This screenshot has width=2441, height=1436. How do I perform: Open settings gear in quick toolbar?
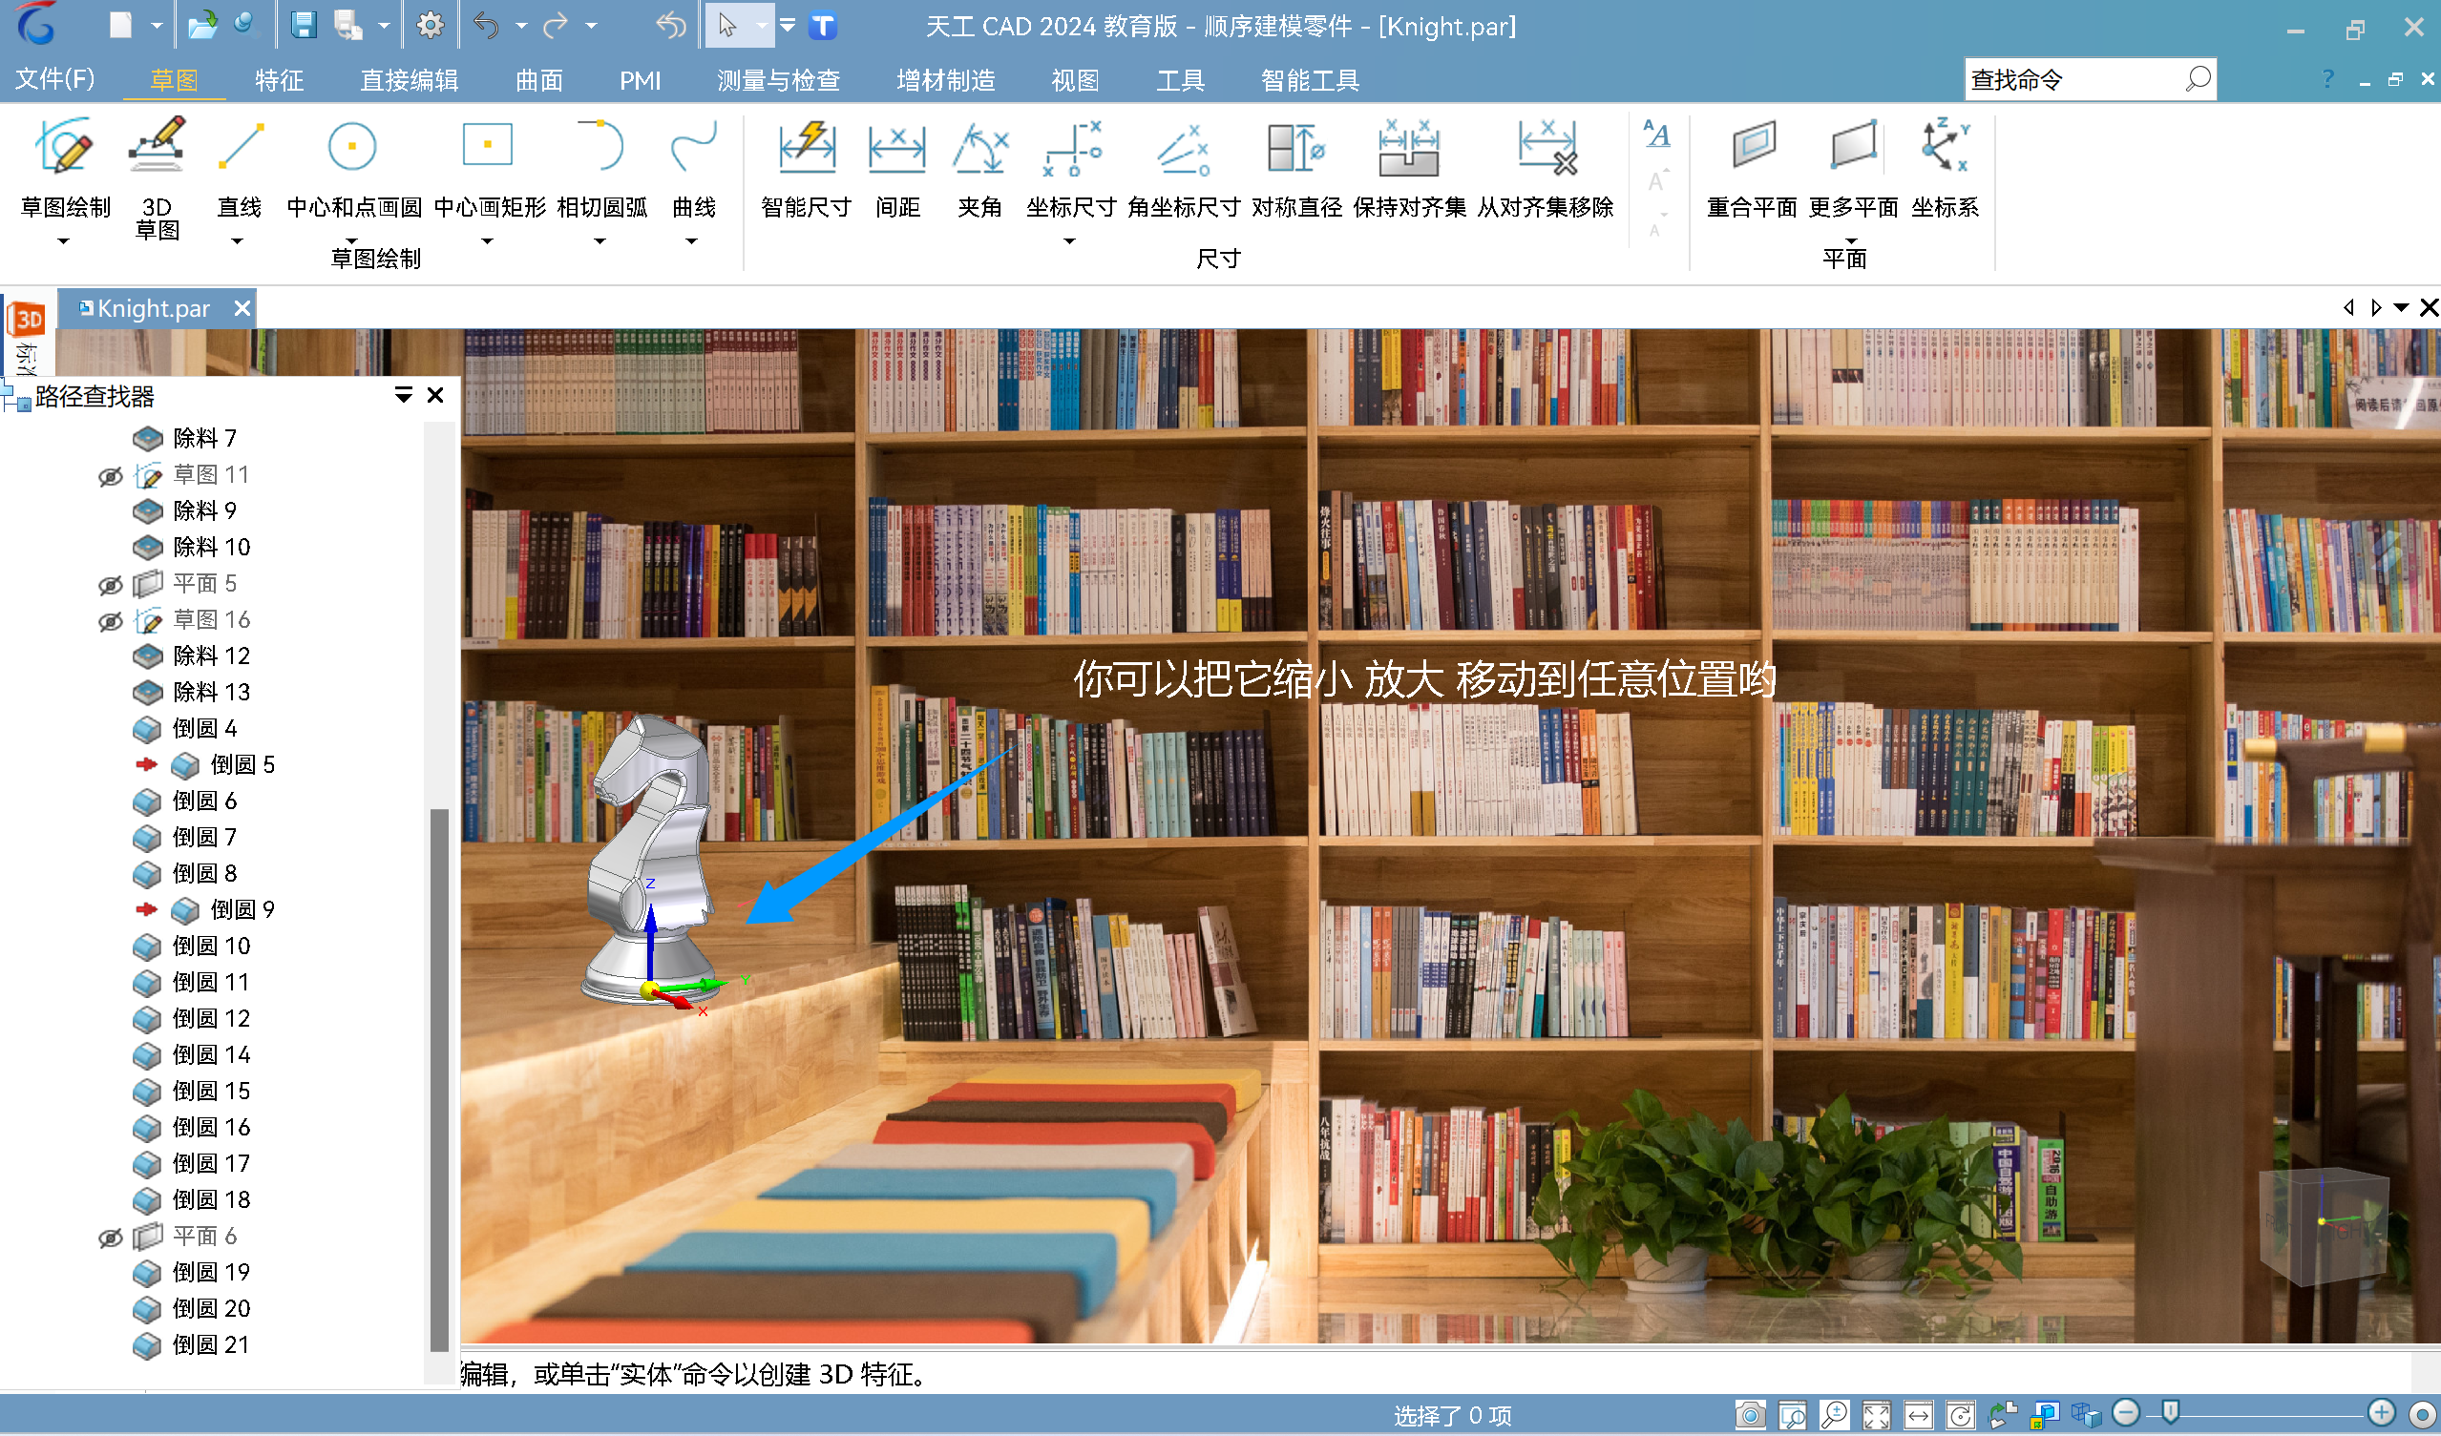tap(431, 25)
